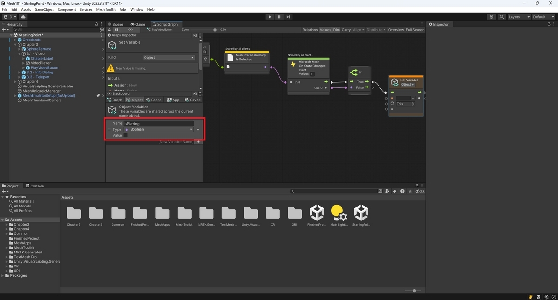558x300 pixels.
Task: Adjust the asset icon size slider
Action: click(413, 291)
